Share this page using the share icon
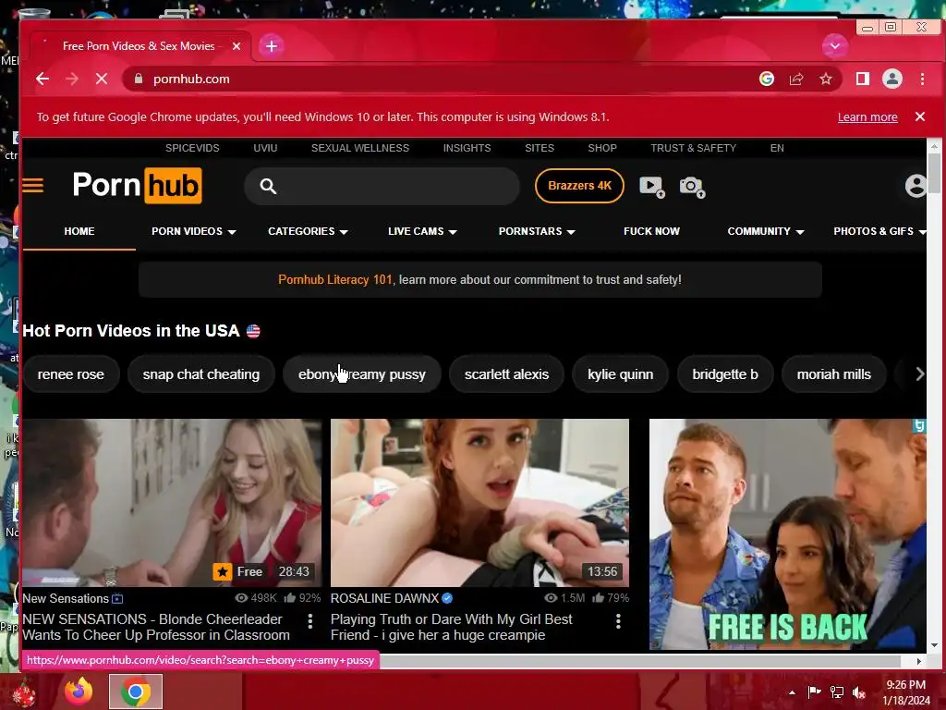The width and height of the screenshot is (946, 710). 796,80
